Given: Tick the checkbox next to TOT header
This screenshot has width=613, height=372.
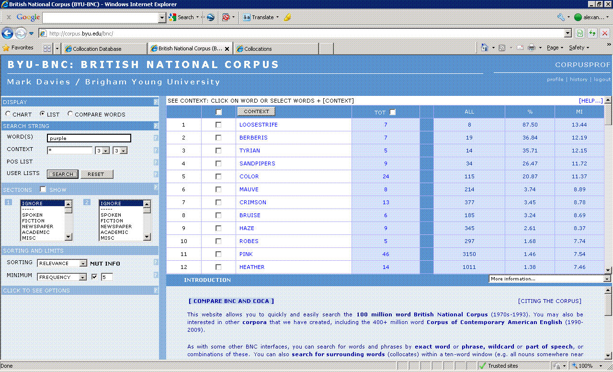Looking at the screenshot, I should pyautogui.click(x=393, y=112).
